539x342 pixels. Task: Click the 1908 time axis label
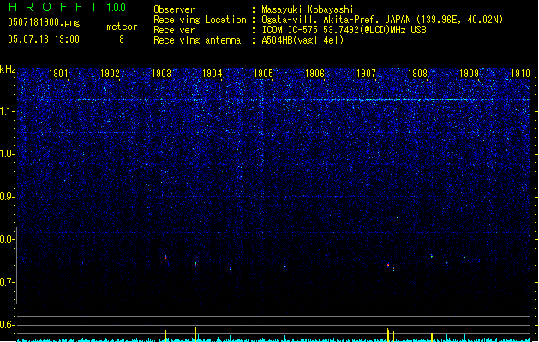(x=417, y=74)
